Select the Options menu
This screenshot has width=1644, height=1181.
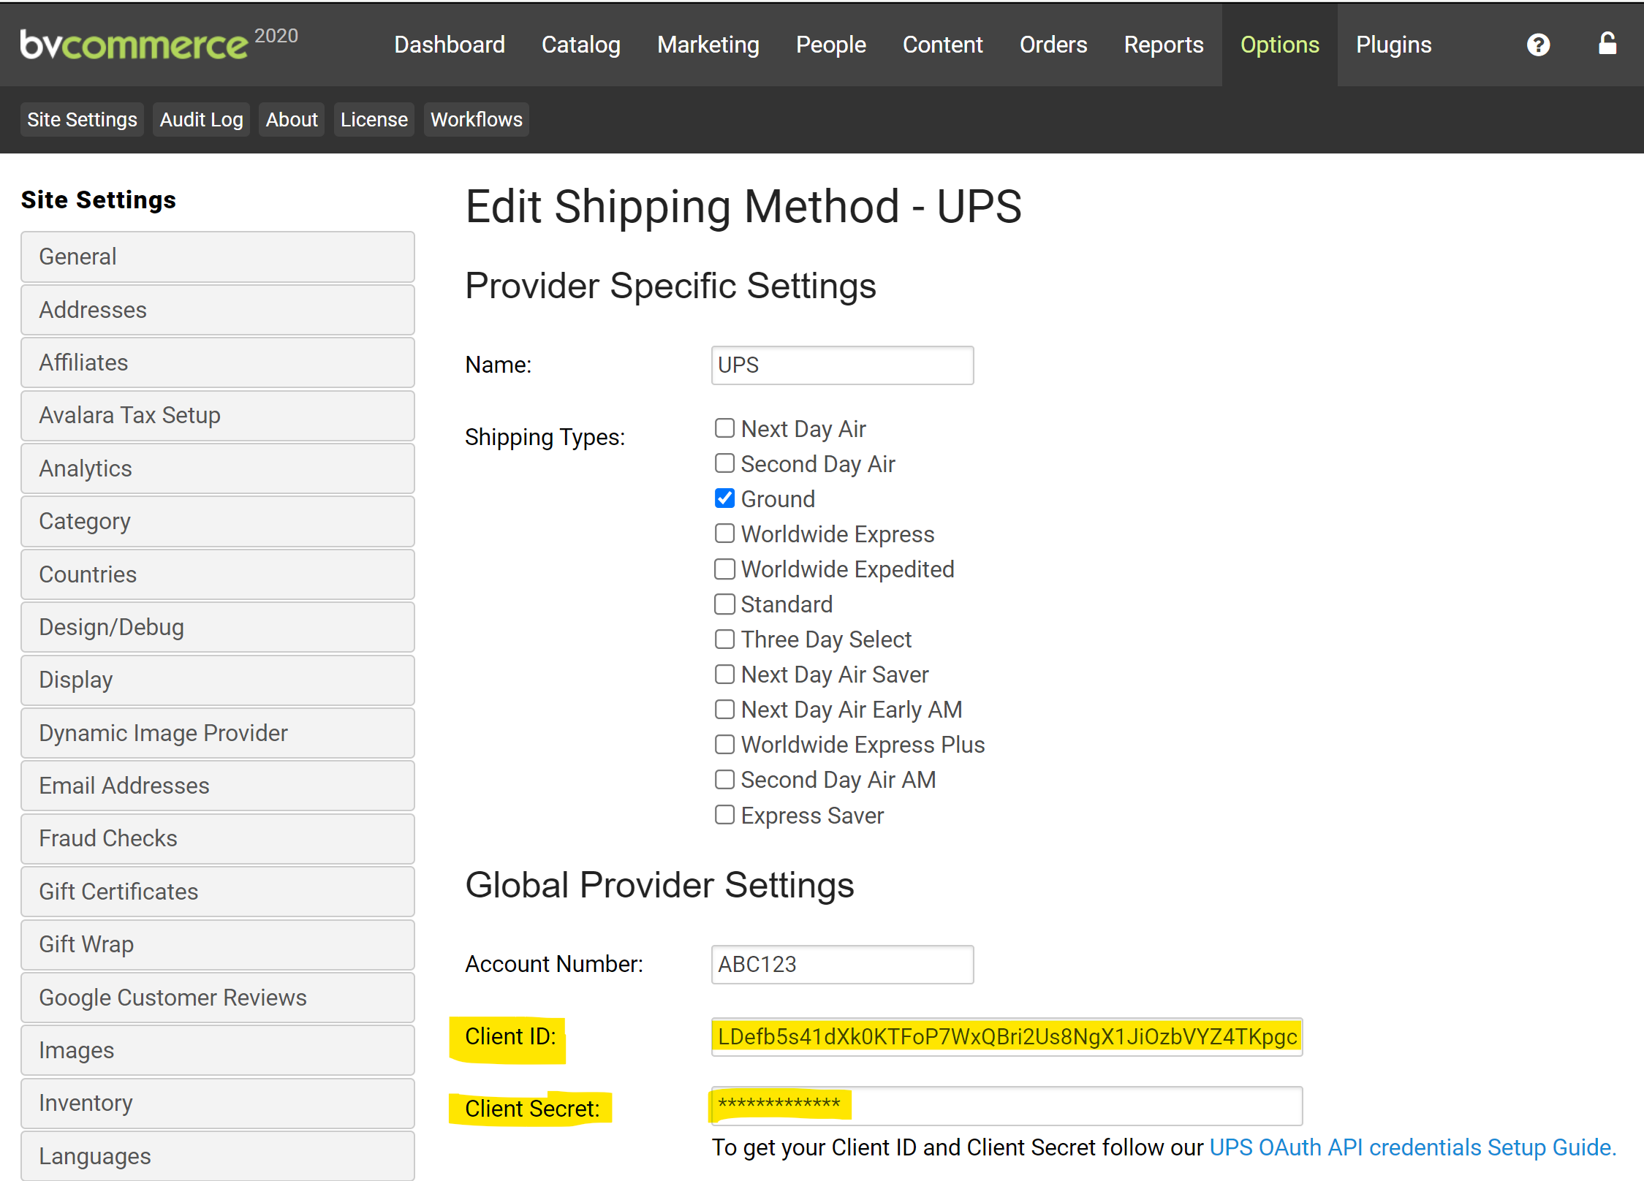pos(1279,45)
